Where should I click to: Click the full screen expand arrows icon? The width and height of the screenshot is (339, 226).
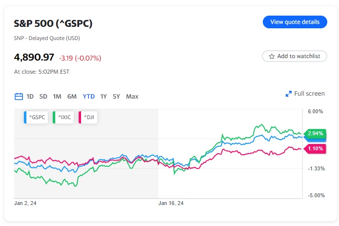click(289, 94)
